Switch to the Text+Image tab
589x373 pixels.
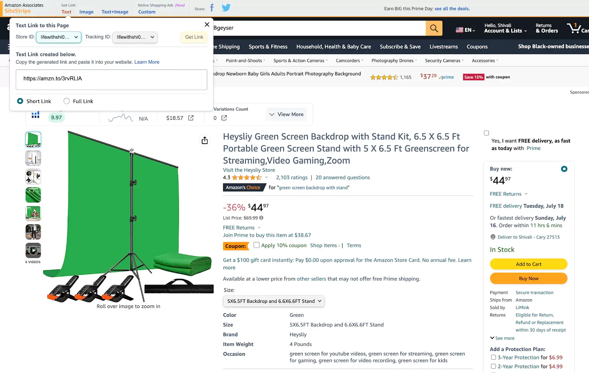pyautogui.click(x=115, y=12)
